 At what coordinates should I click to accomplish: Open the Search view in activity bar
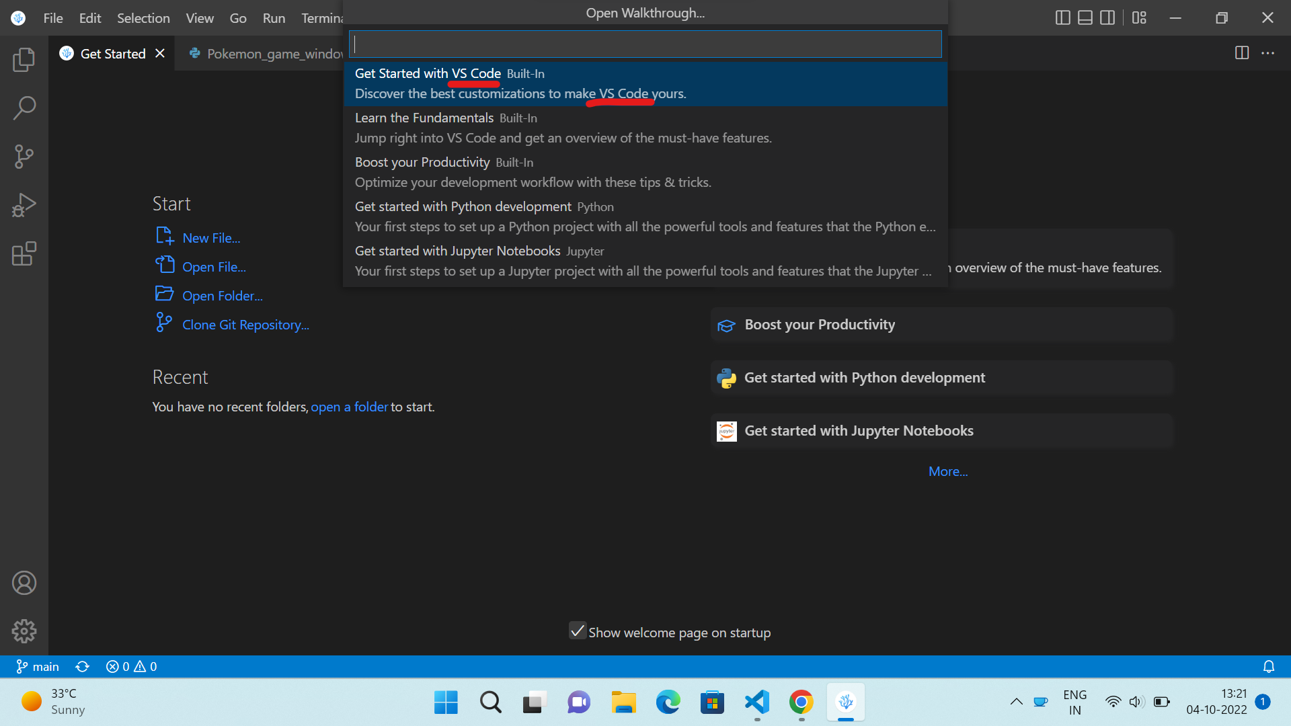24,108
